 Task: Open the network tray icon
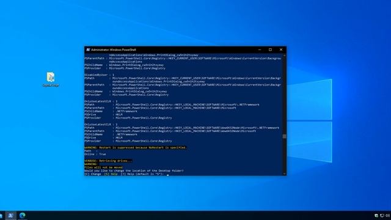coord(382,216)
